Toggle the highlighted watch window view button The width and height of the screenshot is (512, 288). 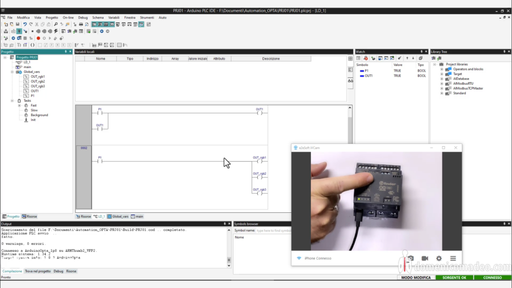coord(141,24)
